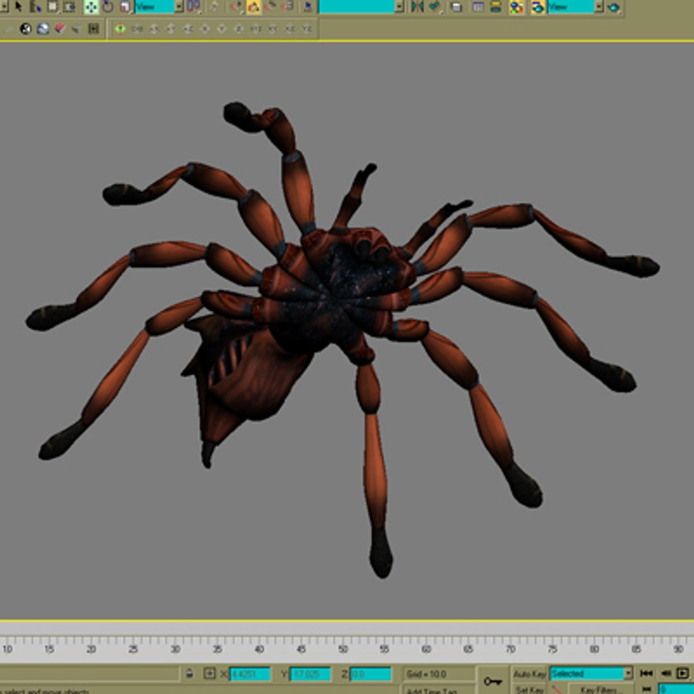This screenshot has width=694, height=694.
Task: Open Curve Editor icon
Action: 478,6
